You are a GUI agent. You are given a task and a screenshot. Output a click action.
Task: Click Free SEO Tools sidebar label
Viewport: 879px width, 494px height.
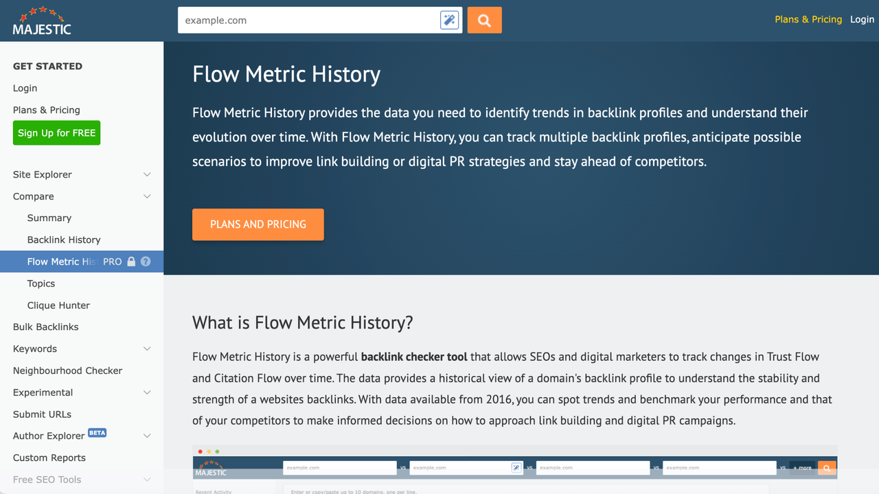[x=47, y=480]
